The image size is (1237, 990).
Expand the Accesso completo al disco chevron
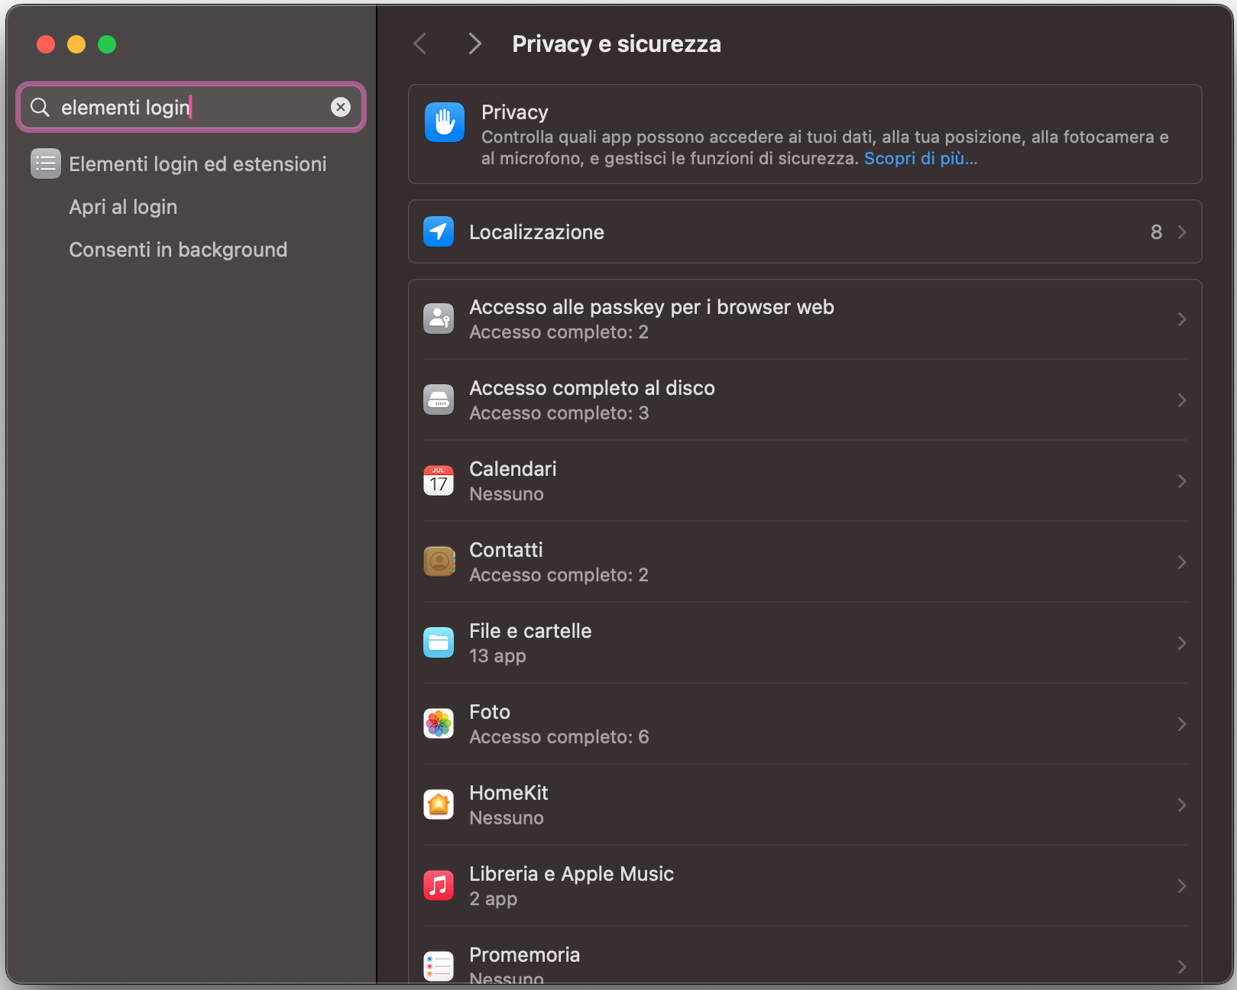[1182, 400]
